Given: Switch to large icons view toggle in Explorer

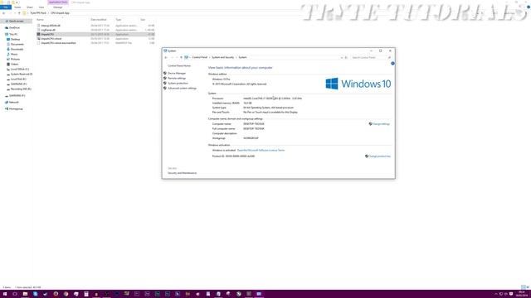Looking at the screenshot, I should 528,287.
